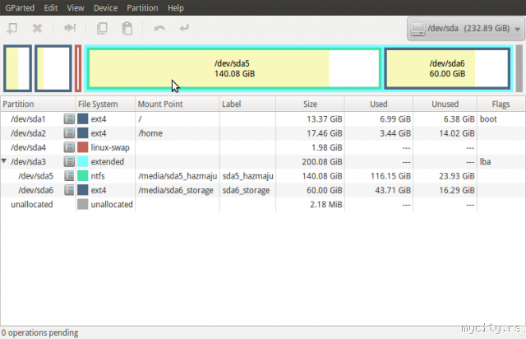
Task: Click the Copy partition toolbar icon
Action: (102, 28)
